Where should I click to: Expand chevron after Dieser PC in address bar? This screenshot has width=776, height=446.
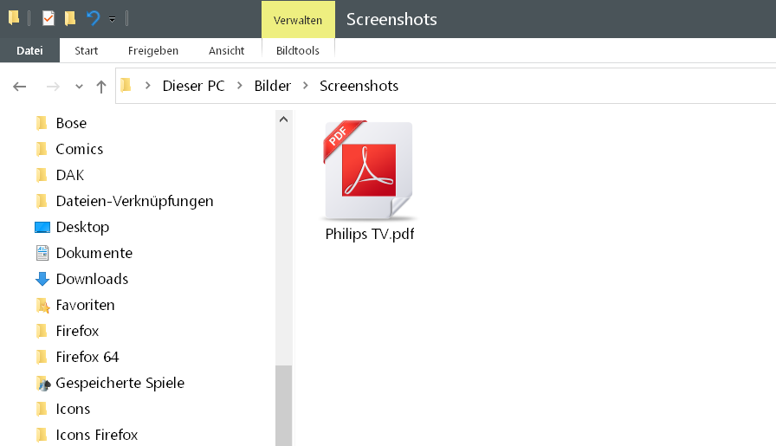[240, 86]
